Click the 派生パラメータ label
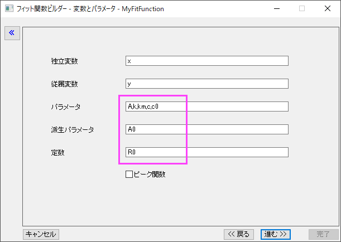 [73, 130]
